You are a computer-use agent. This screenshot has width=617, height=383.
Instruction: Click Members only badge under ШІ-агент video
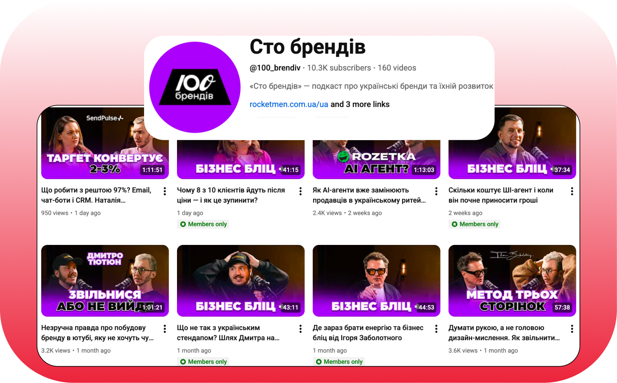[475, 224]
